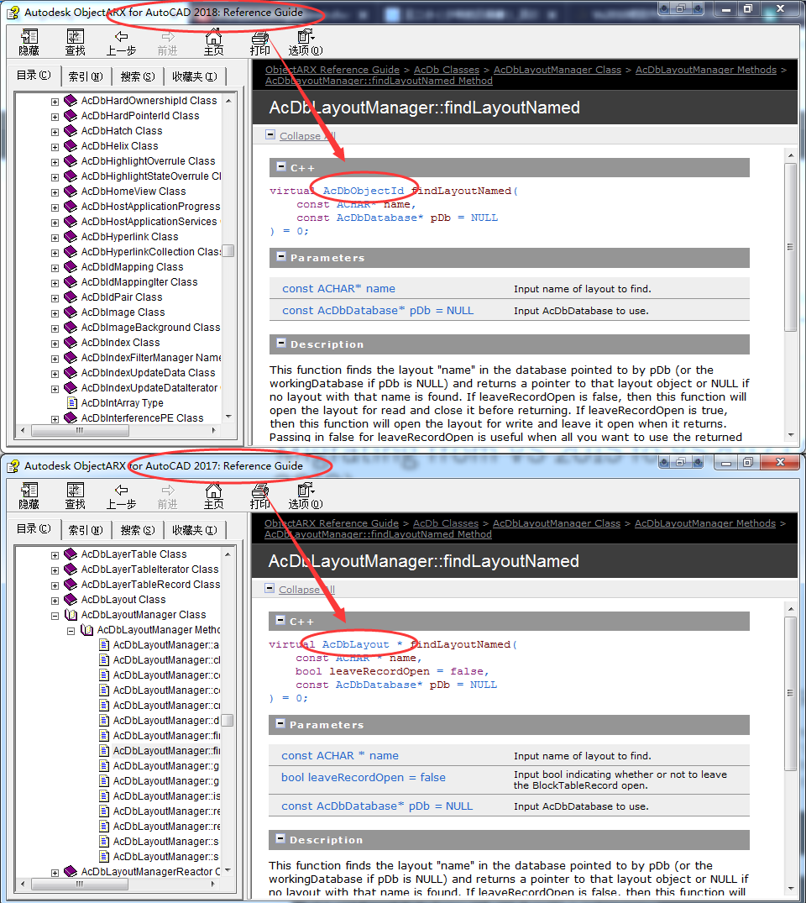Collapse C++ section in 2018 window
Viewport: 806px width, 903px height.
(x=281, y=167)
